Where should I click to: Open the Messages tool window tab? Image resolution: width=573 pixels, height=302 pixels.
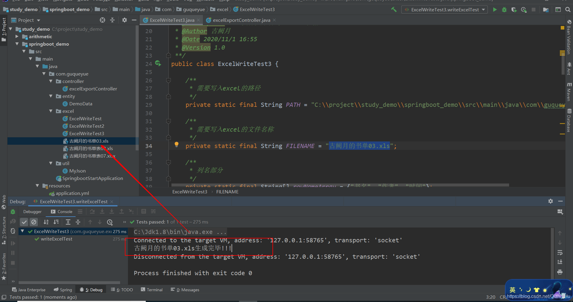[x=185, y=289]
